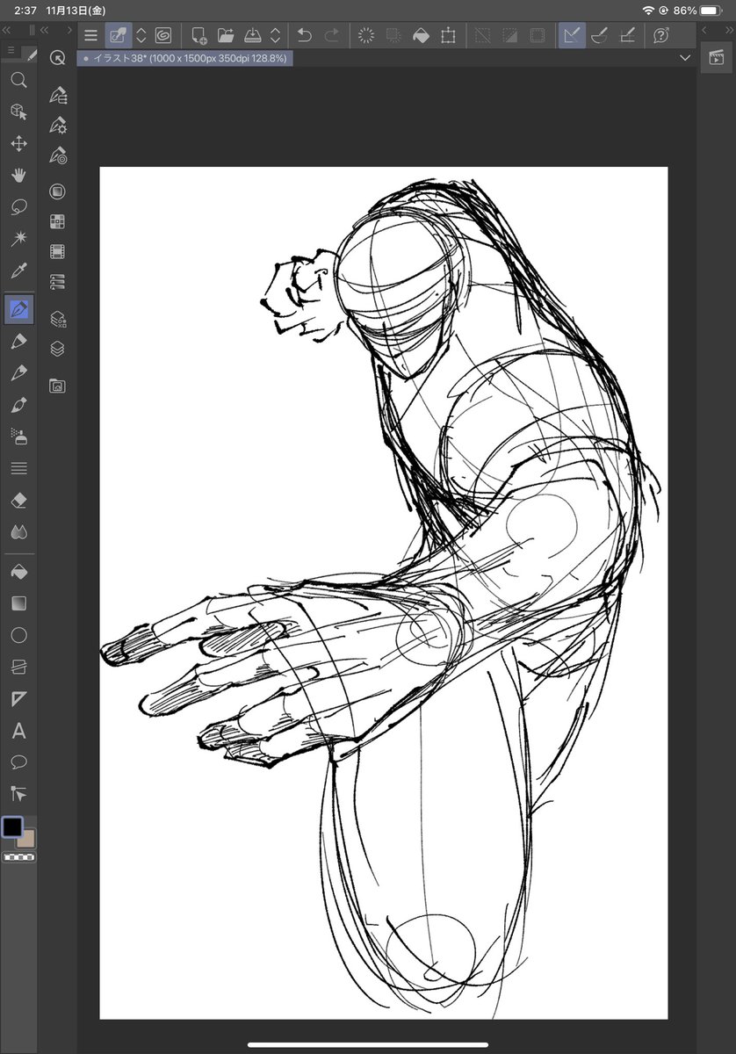736x1054 pixels.
Task: Open Clip Studio spiral icon
Action: [x=163, y=35]
